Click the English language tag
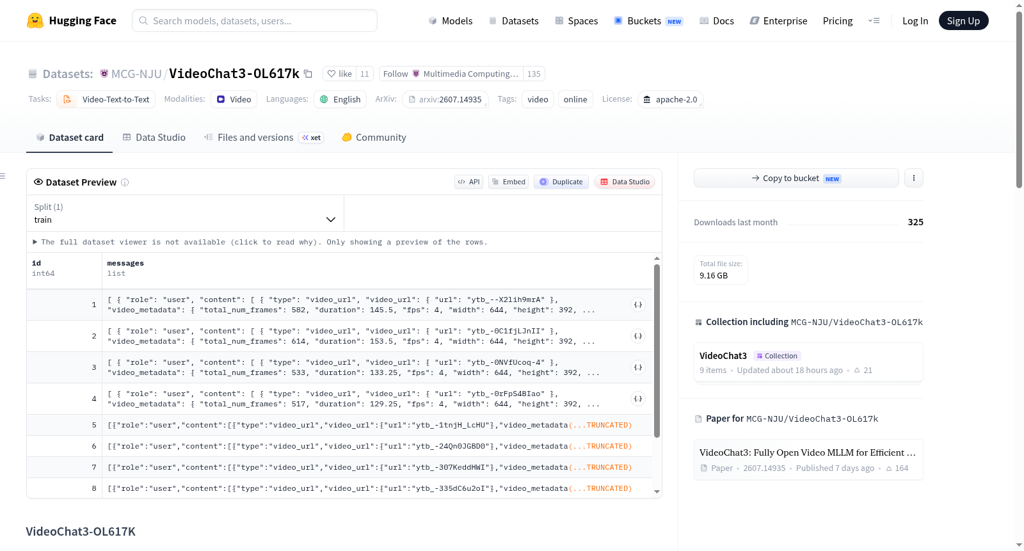The width and height of the screenshot is (1024, 551). (340, 99)
